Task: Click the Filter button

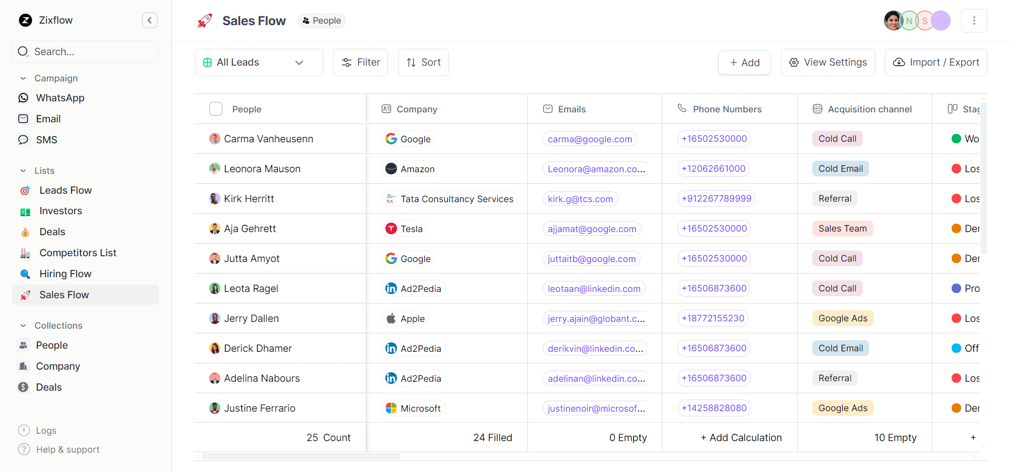Action: [360, 62]
